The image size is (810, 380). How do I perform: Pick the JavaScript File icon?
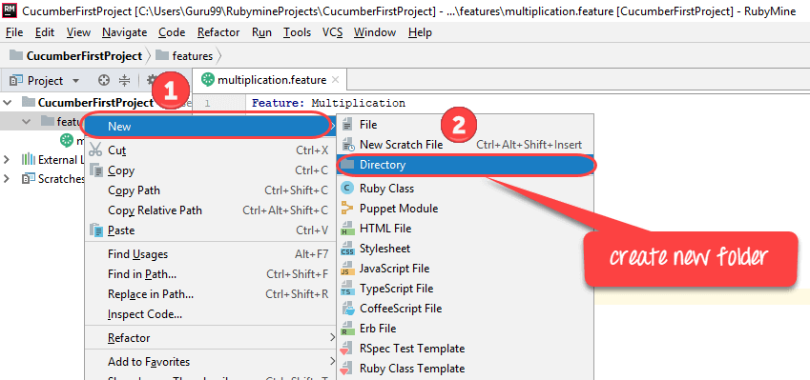tap(347, 269)
